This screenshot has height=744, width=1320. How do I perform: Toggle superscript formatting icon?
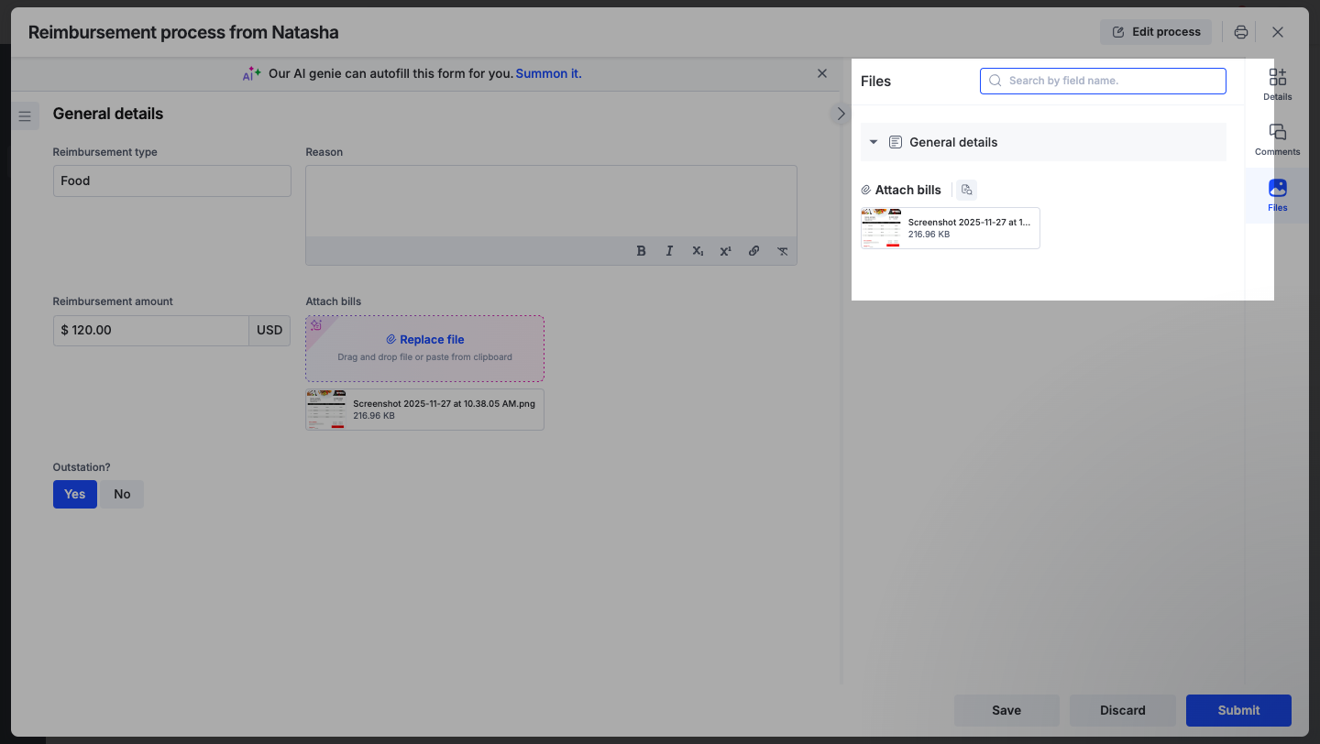pos(725,251)
